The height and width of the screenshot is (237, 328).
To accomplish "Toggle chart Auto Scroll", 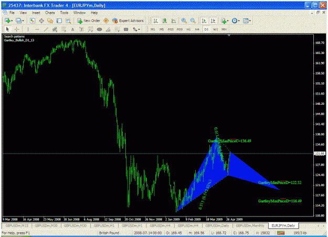I will [204, 20].
